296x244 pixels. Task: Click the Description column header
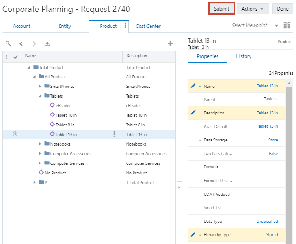point(149,57)
